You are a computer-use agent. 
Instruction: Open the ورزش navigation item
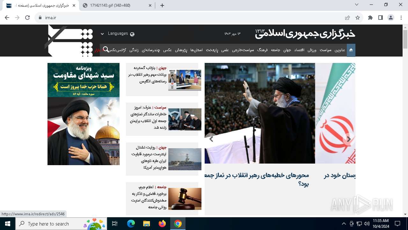pyautogui.click(x=312, y=50)
